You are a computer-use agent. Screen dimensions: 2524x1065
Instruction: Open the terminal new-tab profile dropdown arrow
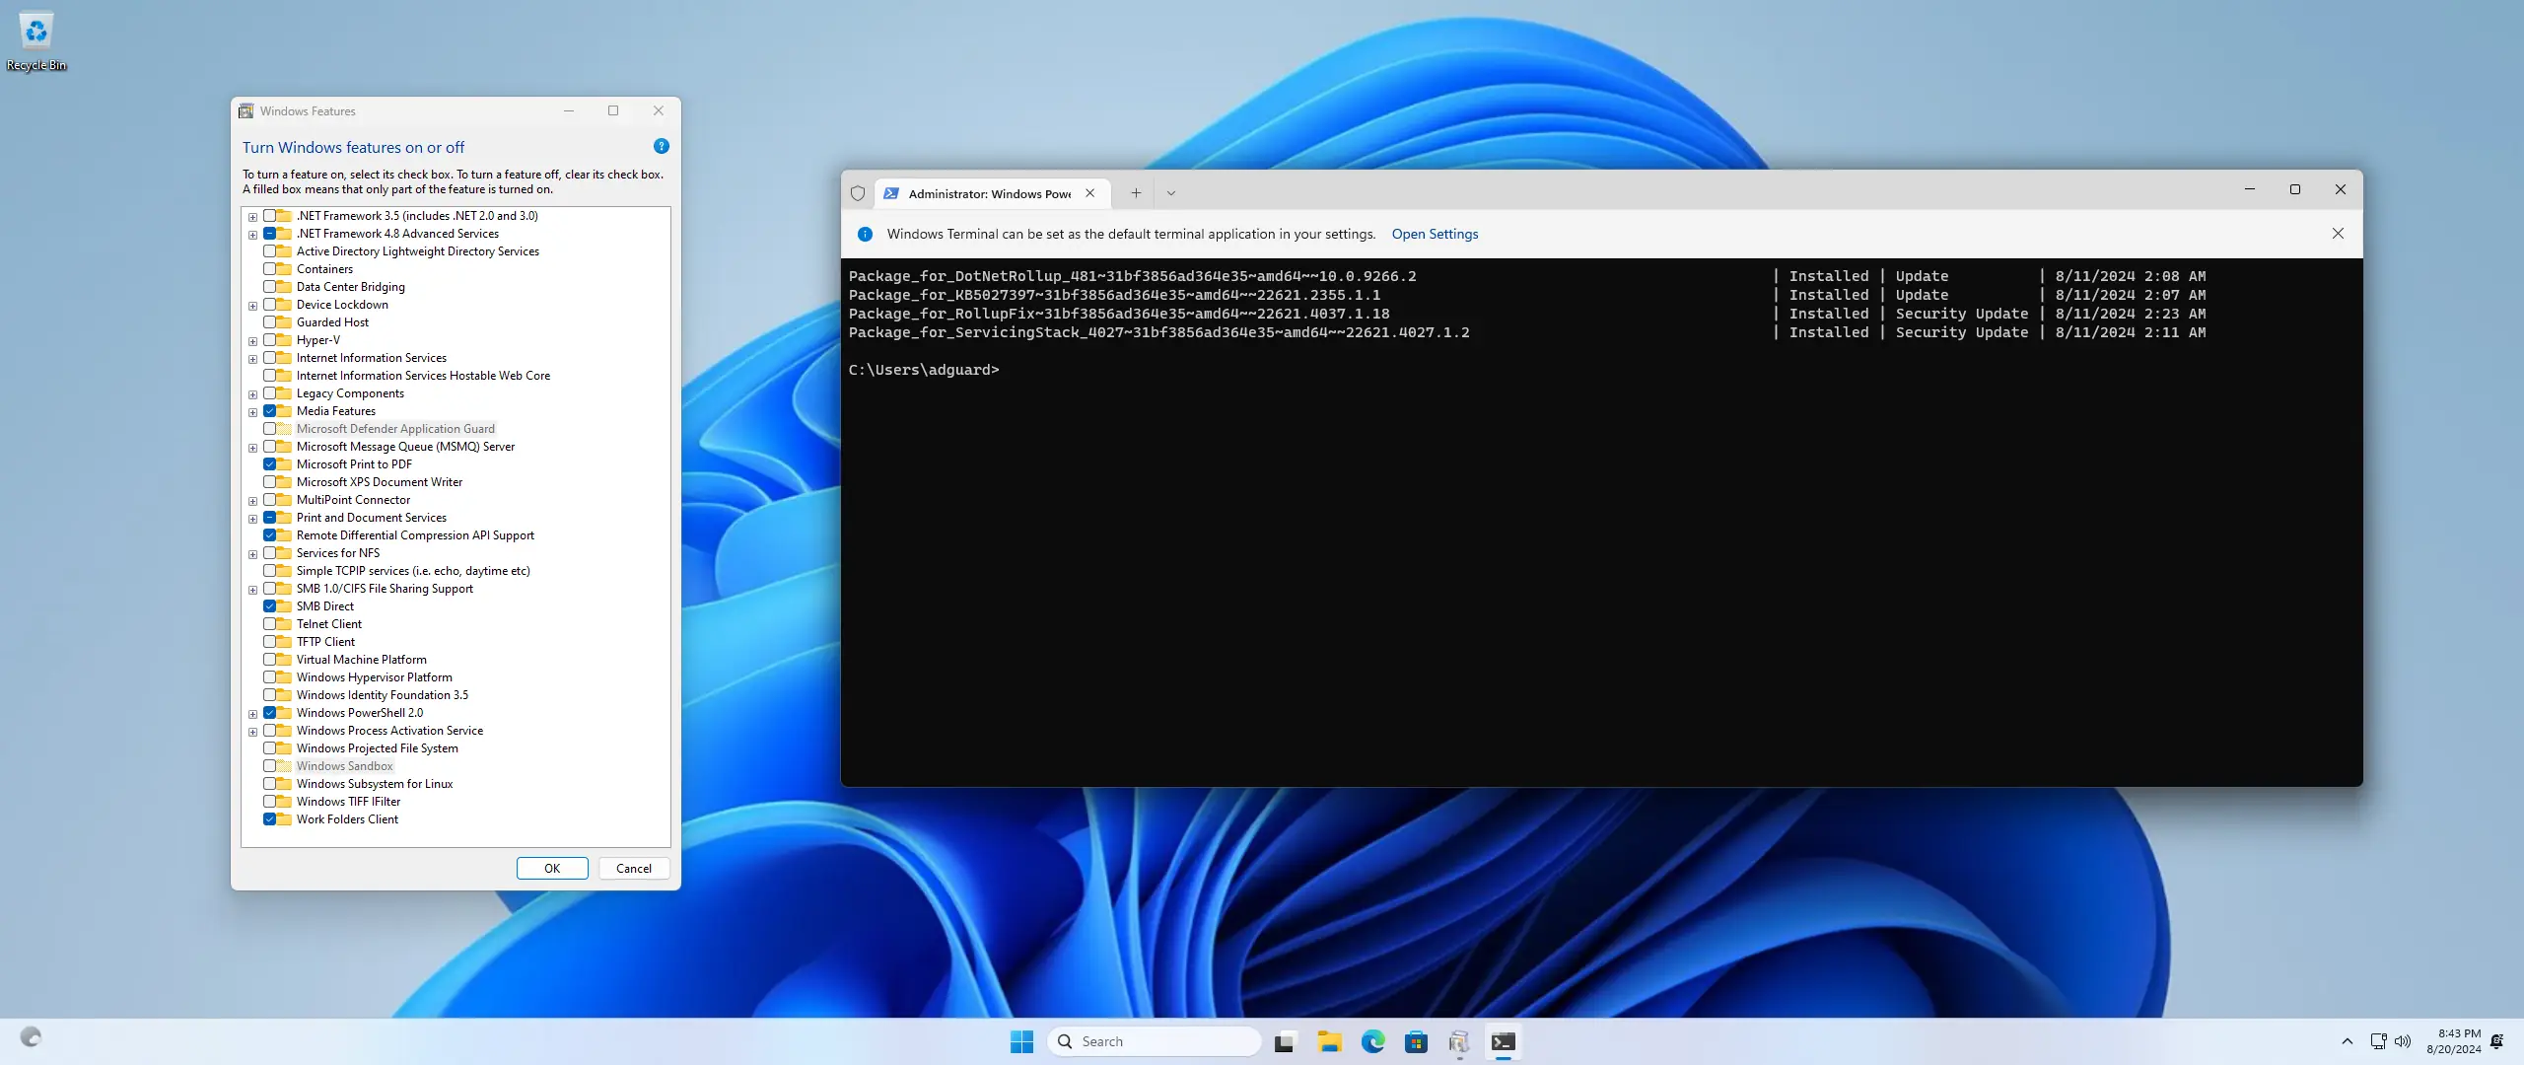pos(1170,193)
